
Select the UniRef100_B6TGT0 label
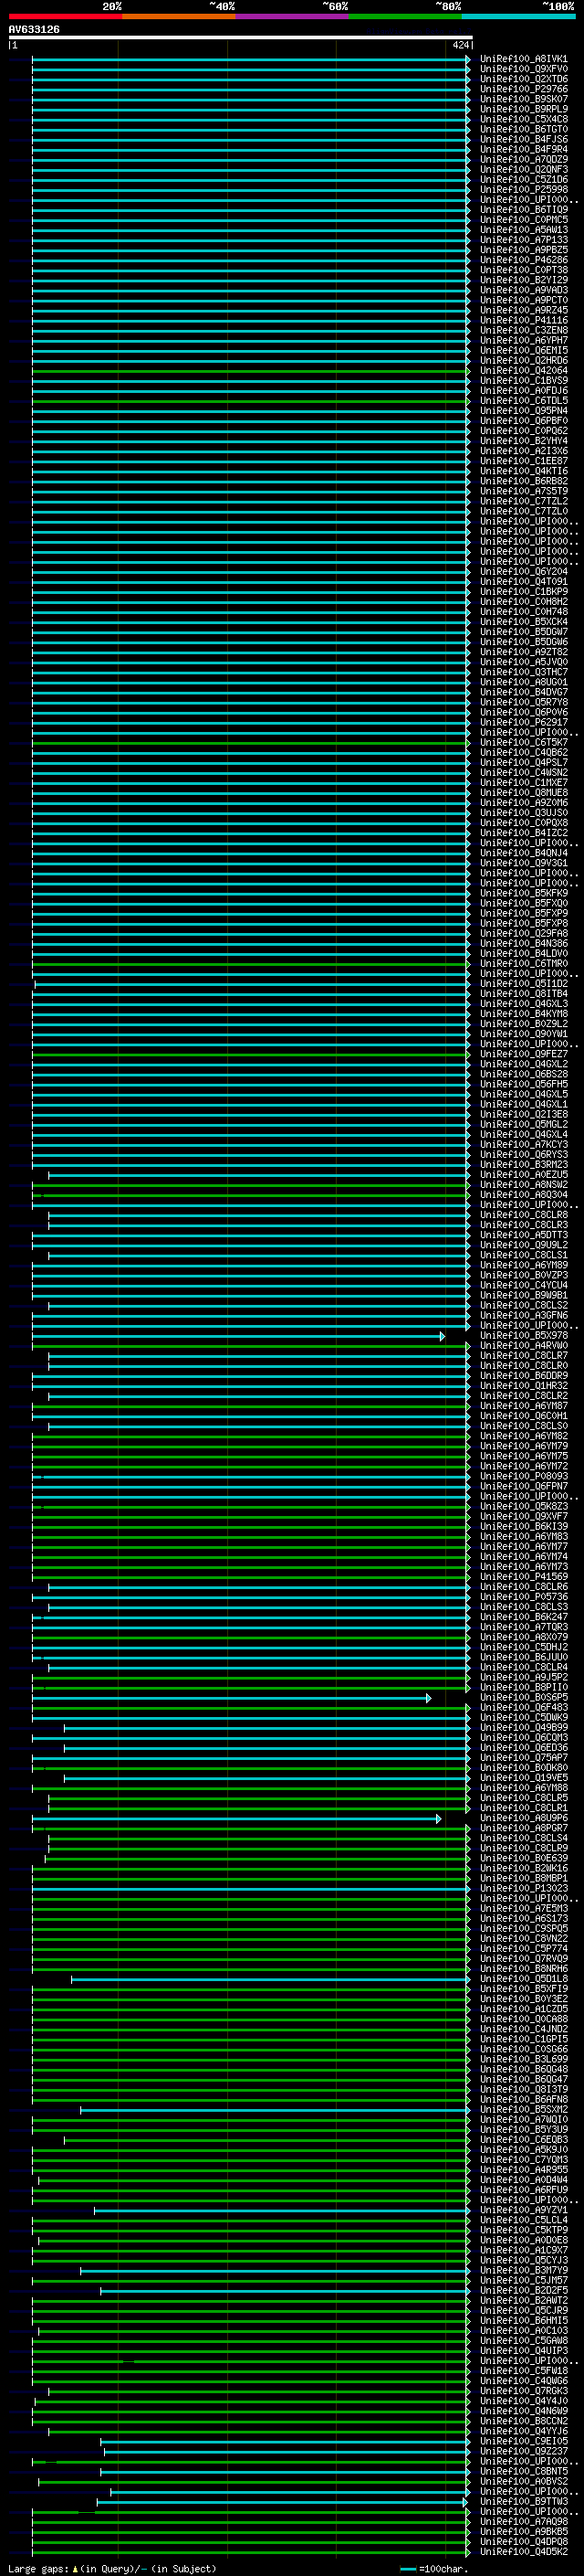click(x=523, y=129)
